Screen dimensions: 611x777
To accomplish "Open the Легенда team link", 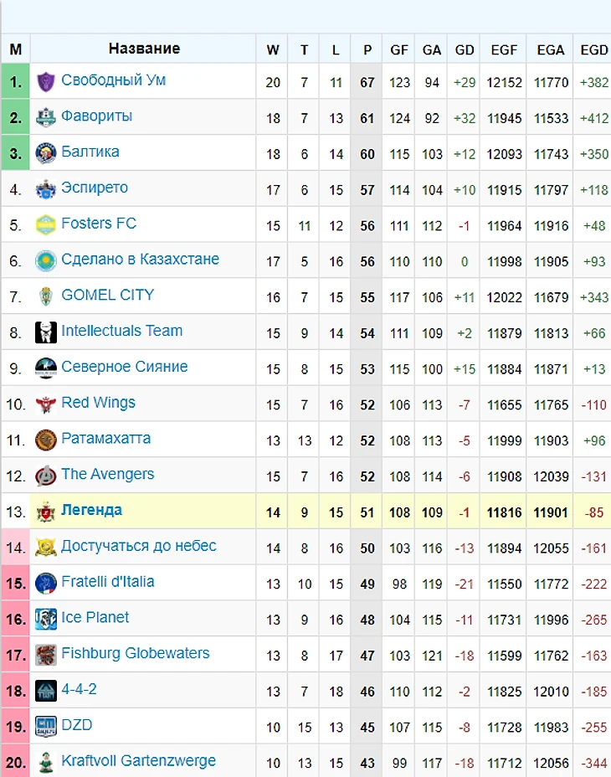I will tap(91, 510).
